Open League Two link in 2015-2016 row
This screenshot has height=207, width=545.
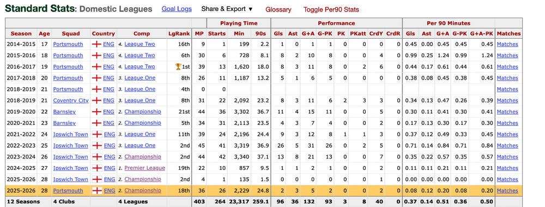(140, 55)
